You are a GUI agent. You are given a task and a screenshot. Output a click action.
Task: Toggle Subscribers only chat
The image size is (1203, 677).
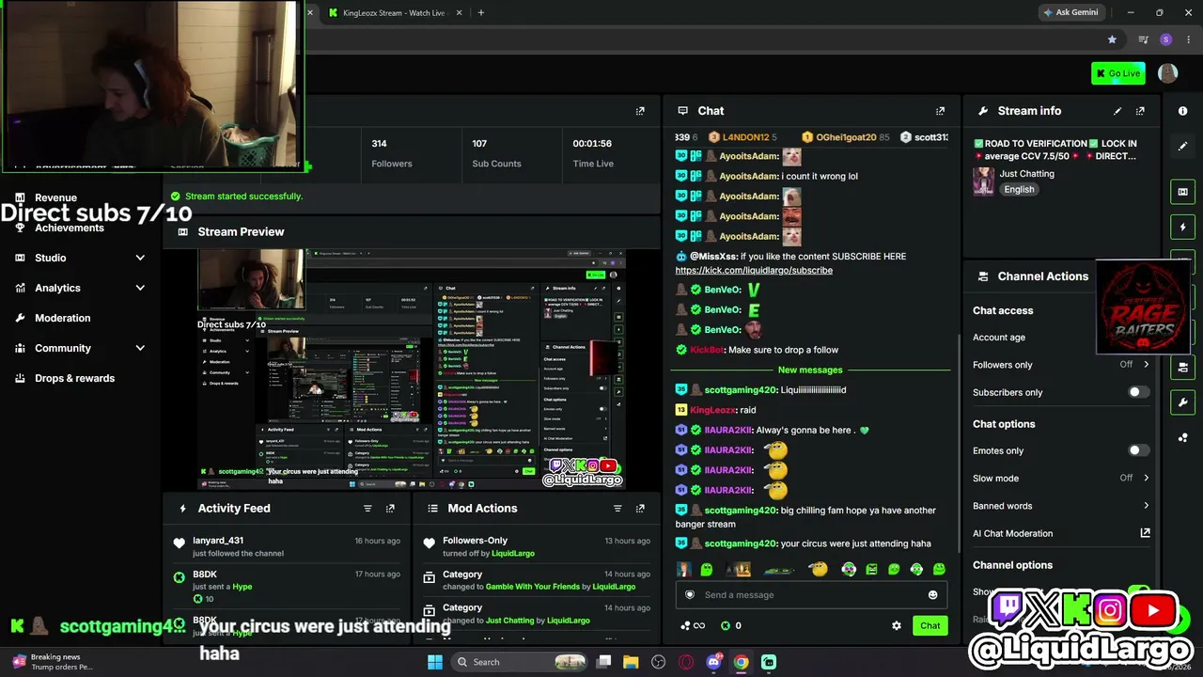[1138, 392]
